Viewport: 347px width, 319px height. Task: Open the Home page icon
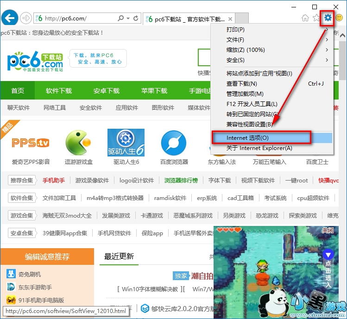click(305, 18)
